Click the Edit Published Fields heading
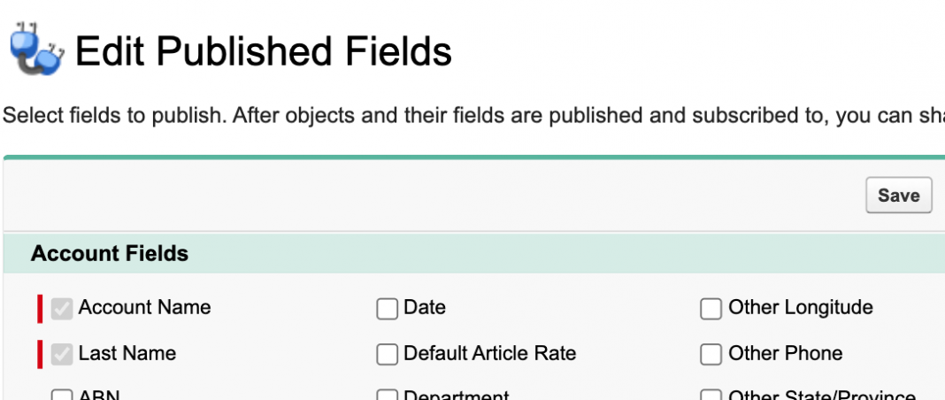The image size is (945, 400). pos(264,52)
